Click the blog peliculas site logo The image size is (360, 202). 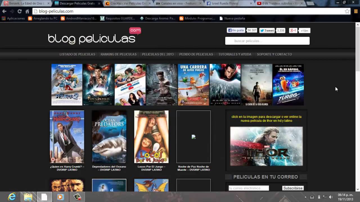point(94,36)
